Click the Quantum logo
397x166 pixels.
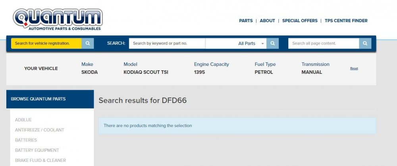[58, 20]
